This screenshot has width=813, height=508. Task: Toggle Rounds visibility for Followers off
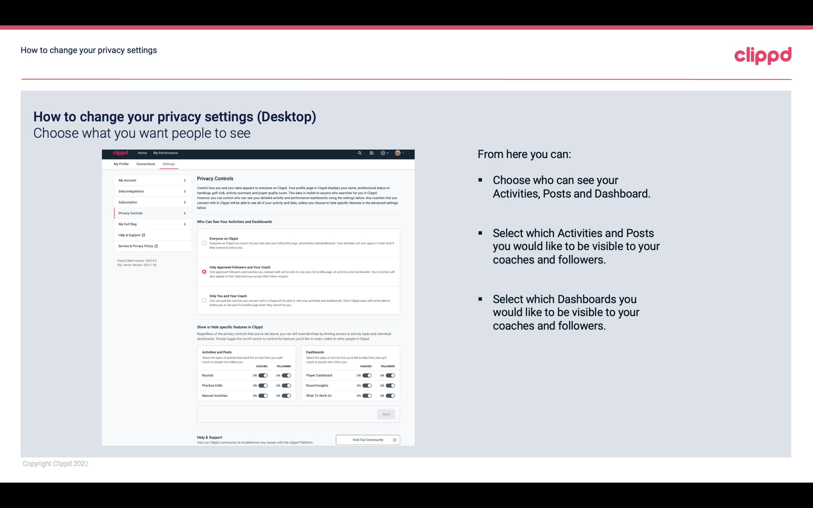(286, 375)
